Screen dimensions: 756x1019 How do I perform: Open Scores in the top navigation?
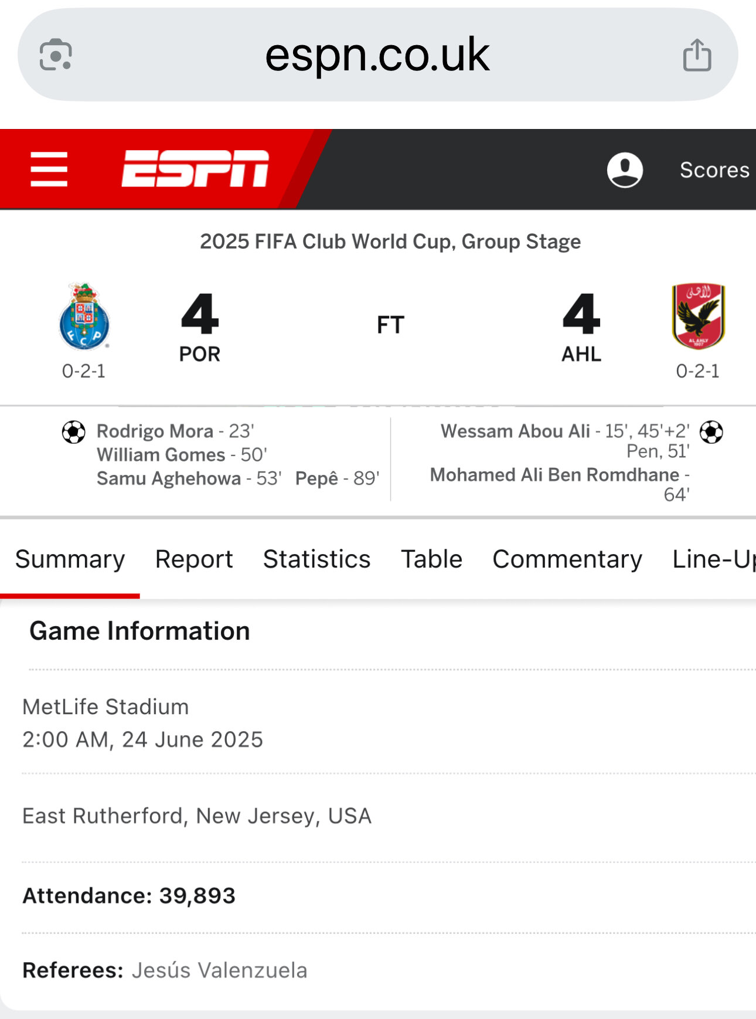tap(714, 170)
